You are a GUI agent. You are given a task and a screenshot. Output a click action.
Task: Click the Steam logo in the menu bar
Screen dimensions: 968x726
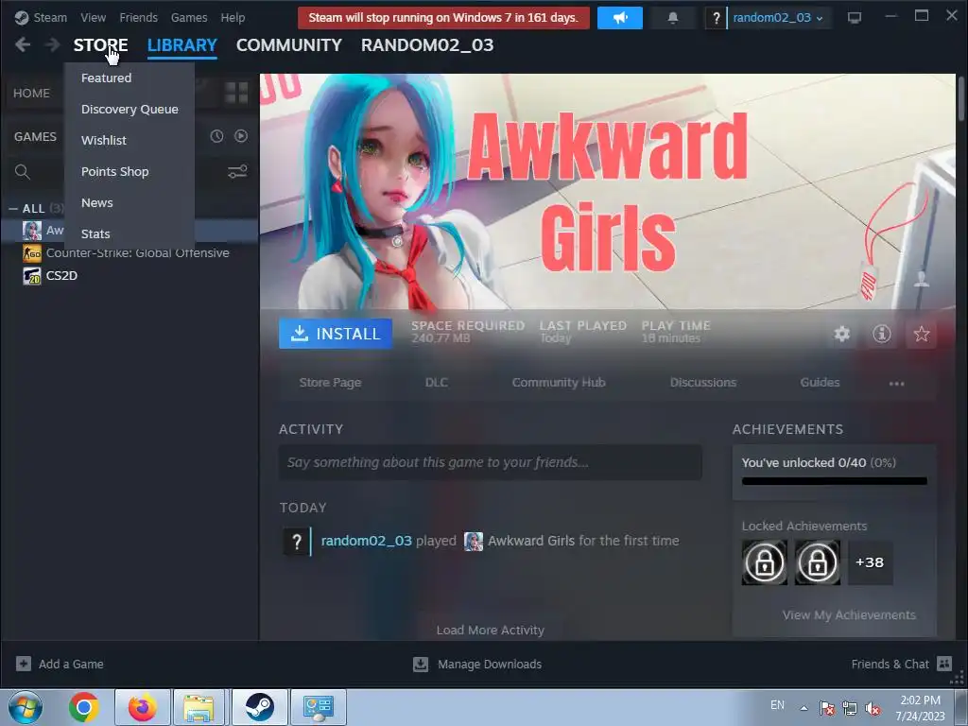(x=21, y=17)
